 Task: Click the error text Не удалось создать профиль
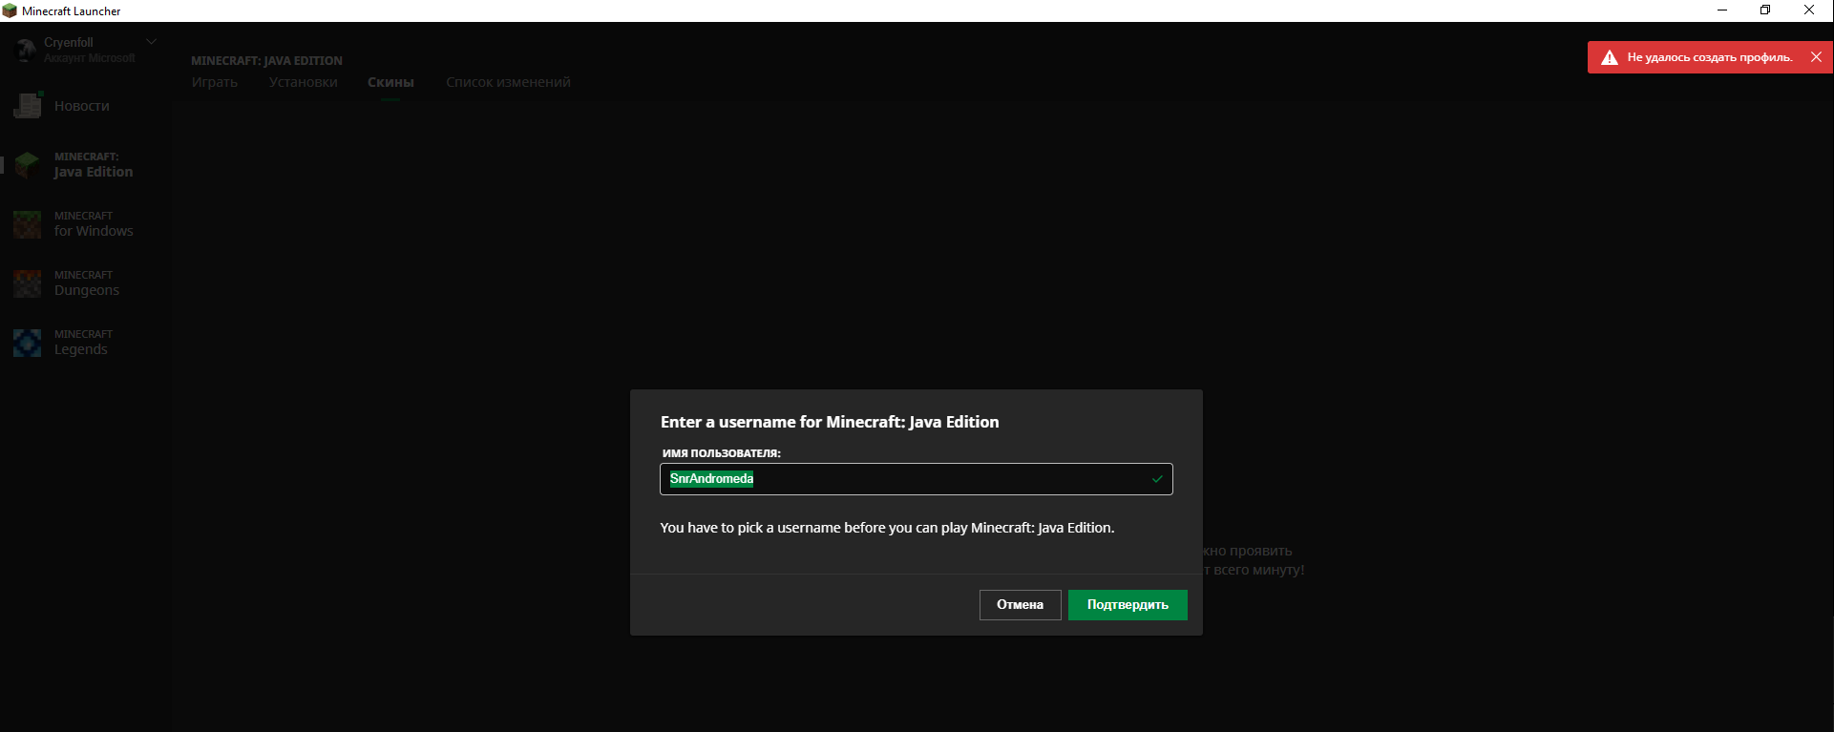point(1710,57)
